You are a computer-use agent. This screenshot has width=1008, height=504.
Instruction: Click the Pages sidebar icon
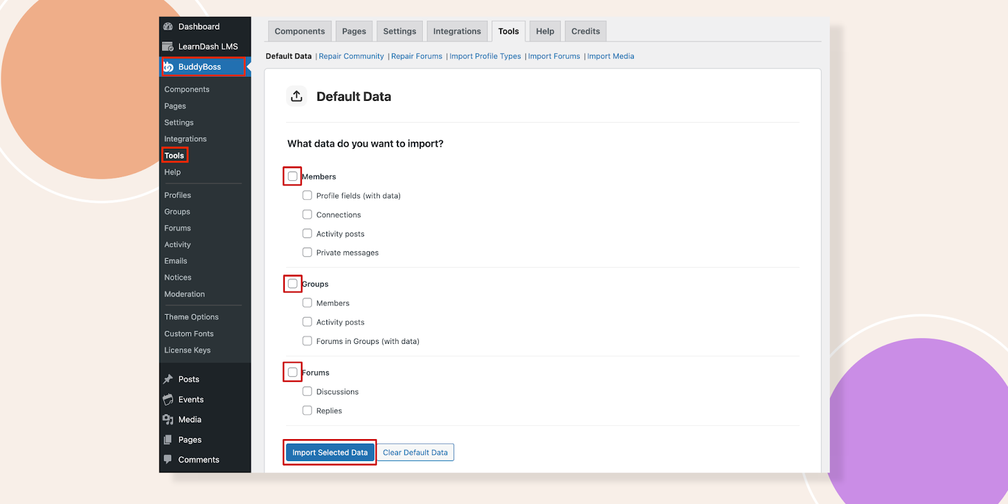tap(168, 440)
